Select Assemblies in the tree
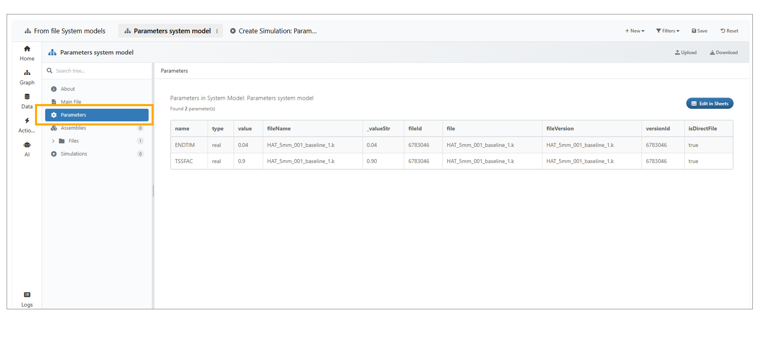This screenshot has width=766, height=348. pyautogui.click(x=73, y=128)
